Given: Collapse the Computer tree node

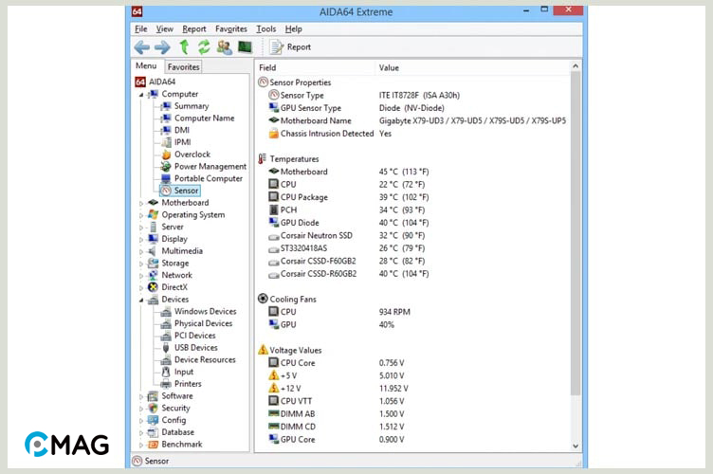Looking at the screenshot, I should [141, 95].
